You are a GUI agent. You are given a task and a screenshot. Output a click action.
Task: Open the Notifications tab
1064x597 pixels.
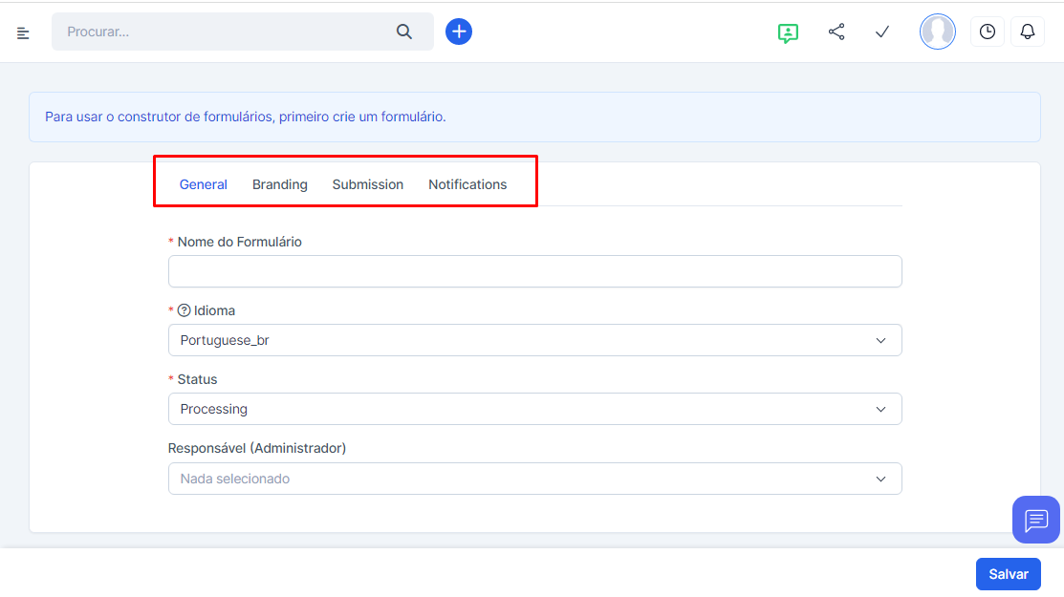click(x=467, y=184)
